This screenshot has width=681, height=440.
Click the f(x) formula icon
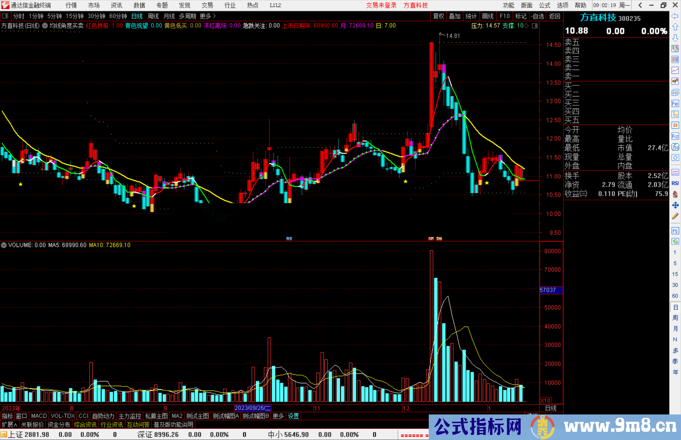[x=675, y=147]
